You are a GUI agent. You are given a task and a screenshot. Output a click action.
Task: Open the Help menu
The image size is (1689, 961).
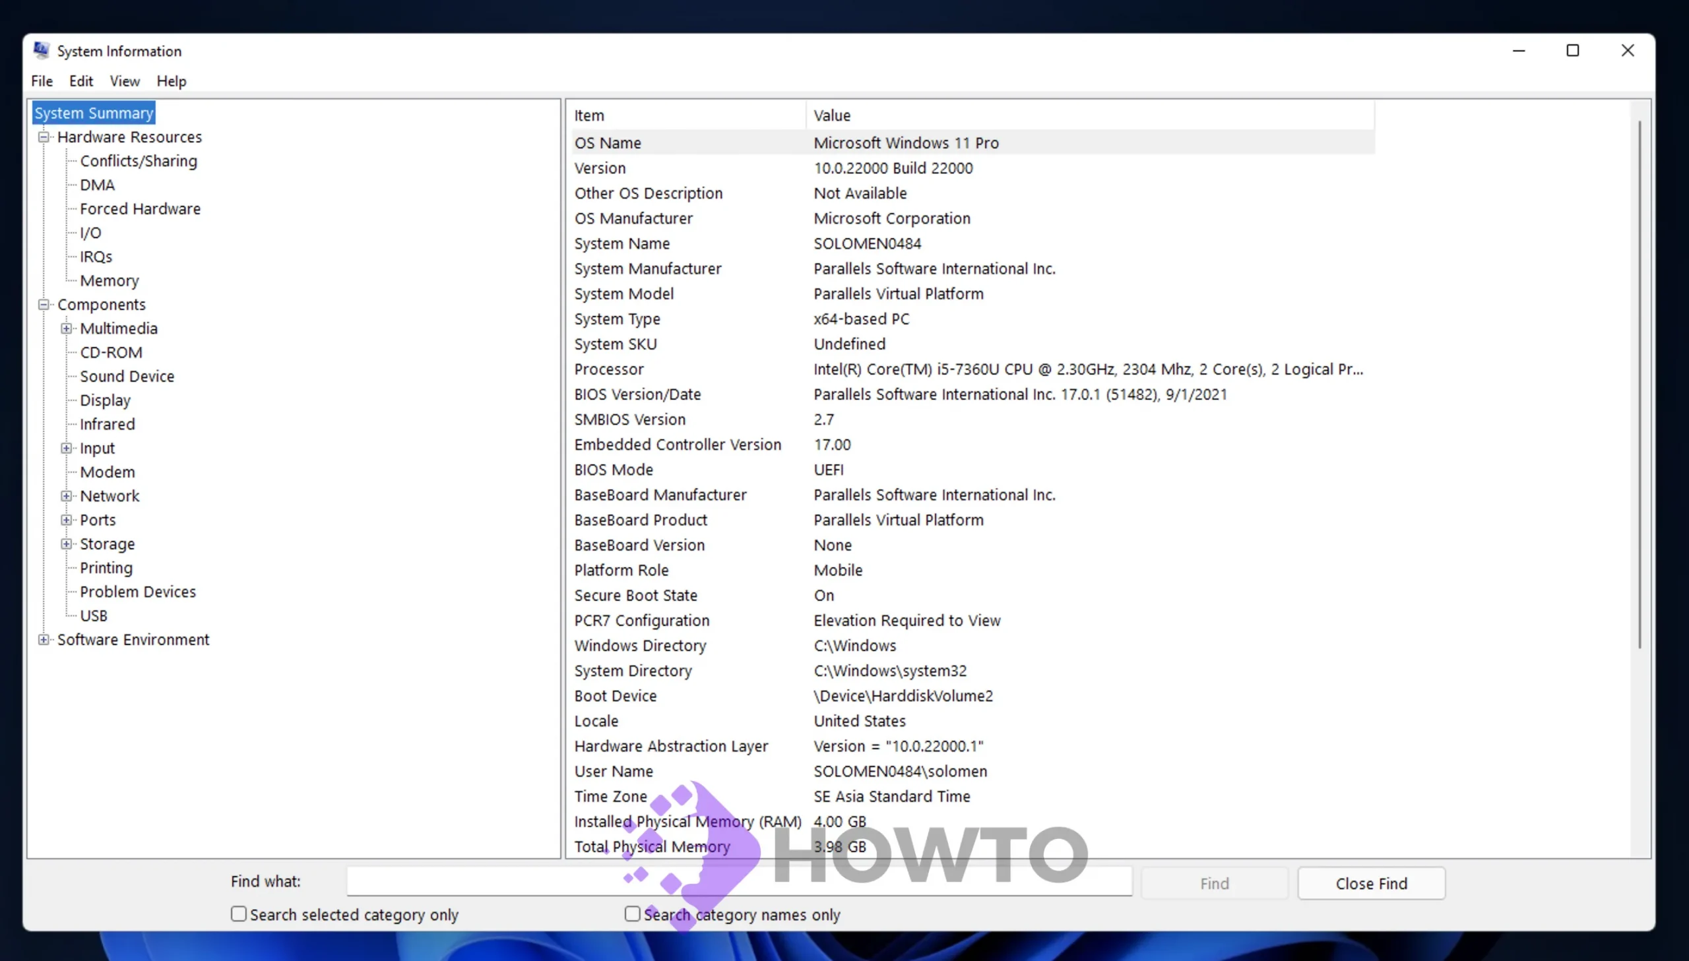point(172,81)
